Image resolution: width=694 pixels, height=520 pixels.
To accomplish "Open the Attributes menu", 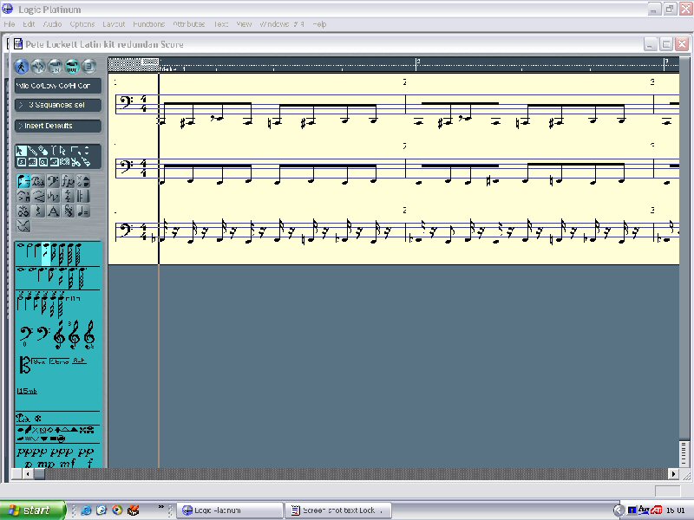I will click(189, 24).
